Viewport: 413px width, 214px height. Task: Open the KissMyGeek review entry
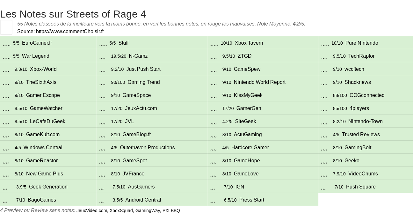(x=263, y=95)
